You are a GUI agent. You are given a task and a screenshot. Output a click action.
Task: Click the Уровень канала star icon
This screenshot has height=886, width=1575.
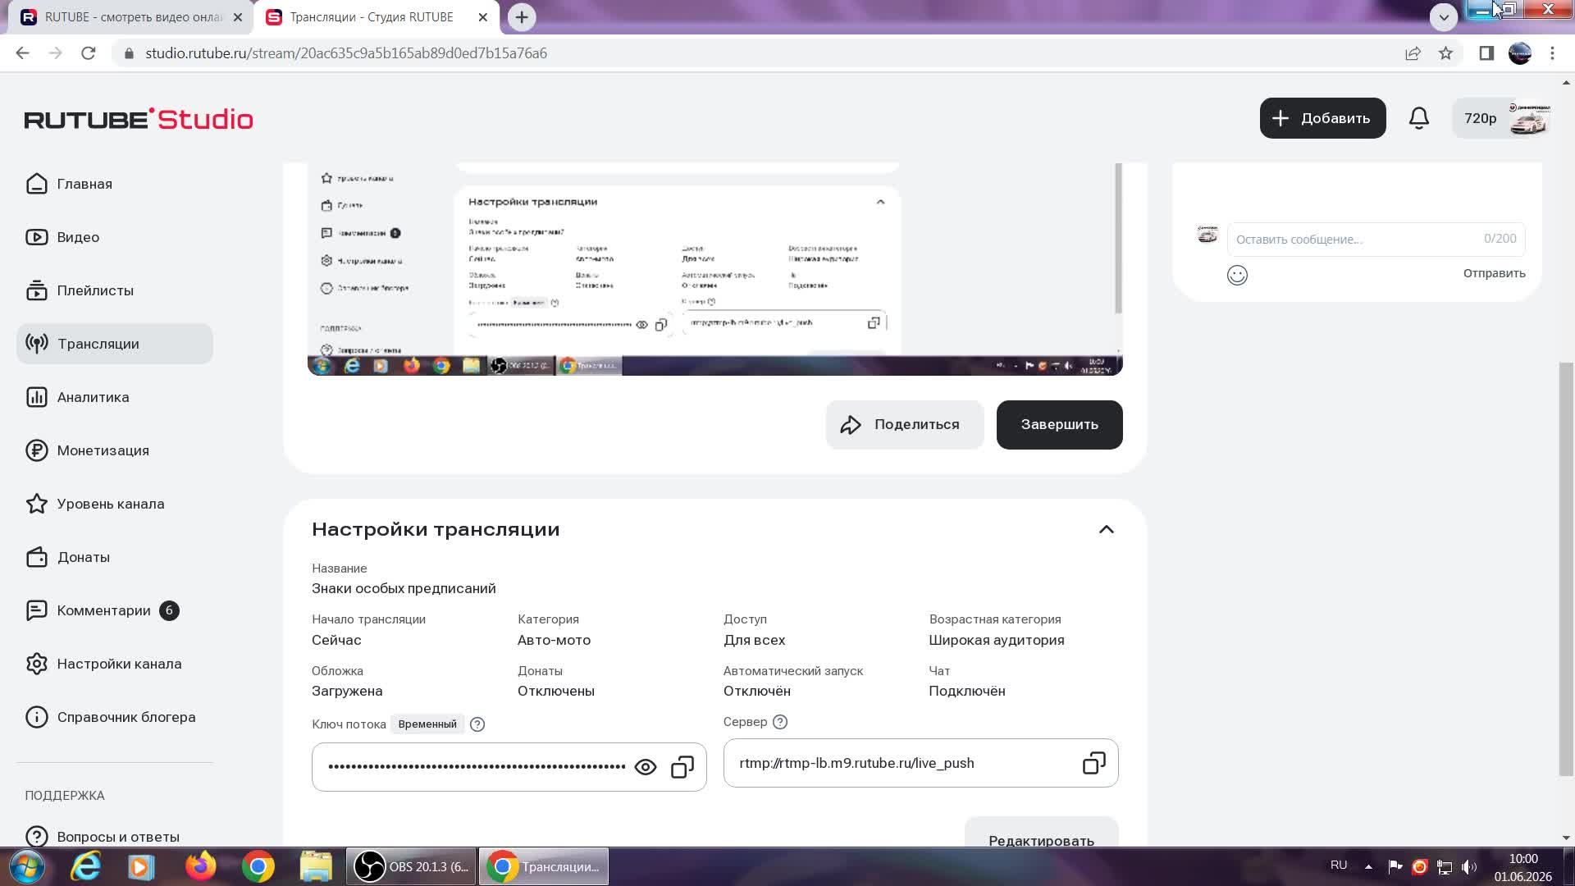(x=36, y=504)
